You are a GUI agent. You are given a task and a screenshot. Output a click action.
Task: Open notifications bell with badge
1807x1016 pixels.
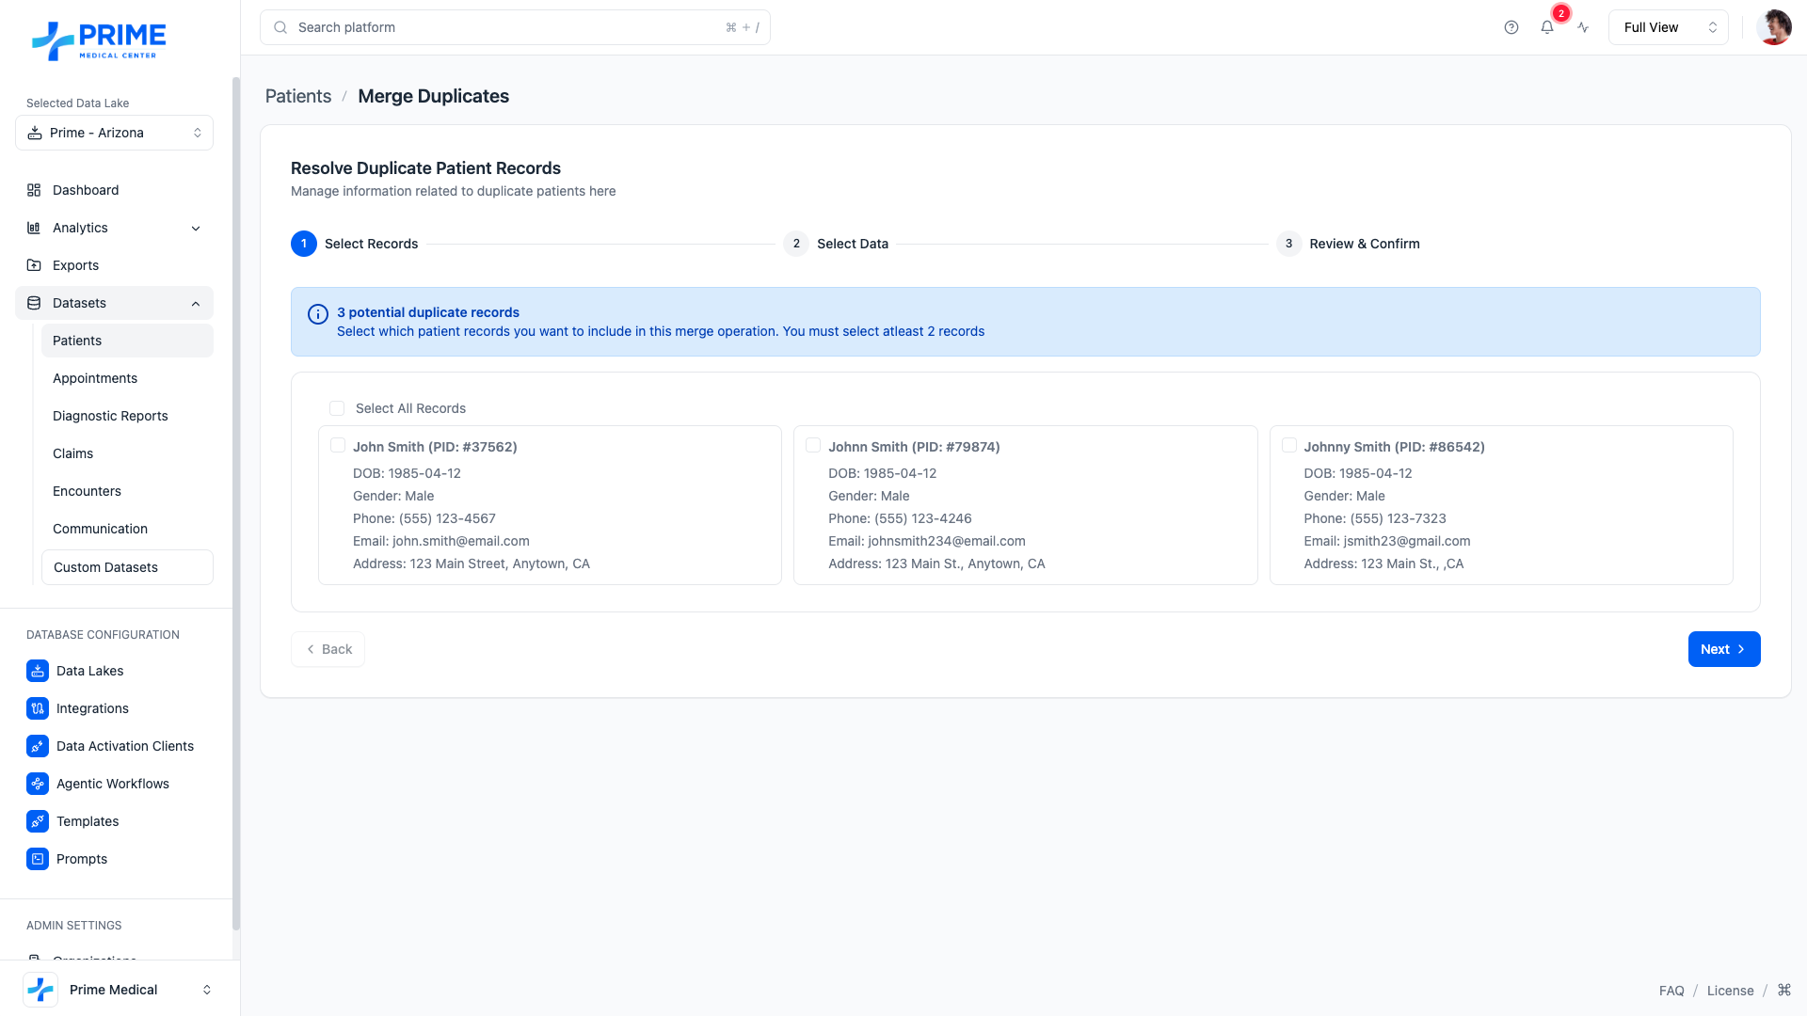[1547, 27]
